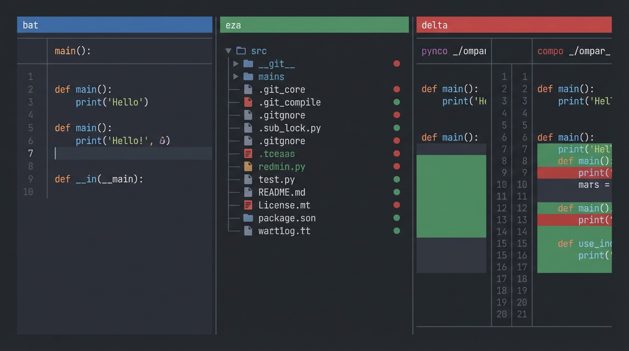629x351 pixels.
Task: Click the orange redmin.py file icon
Action: [248, 166]
